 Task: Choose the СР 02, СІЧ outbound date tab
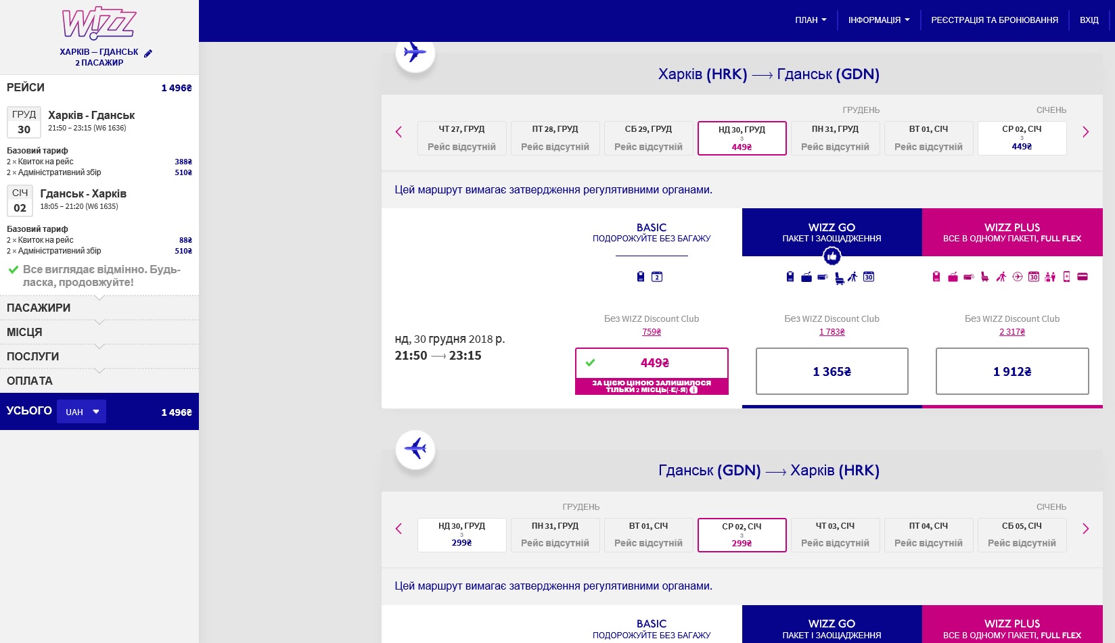[1022, 138]
